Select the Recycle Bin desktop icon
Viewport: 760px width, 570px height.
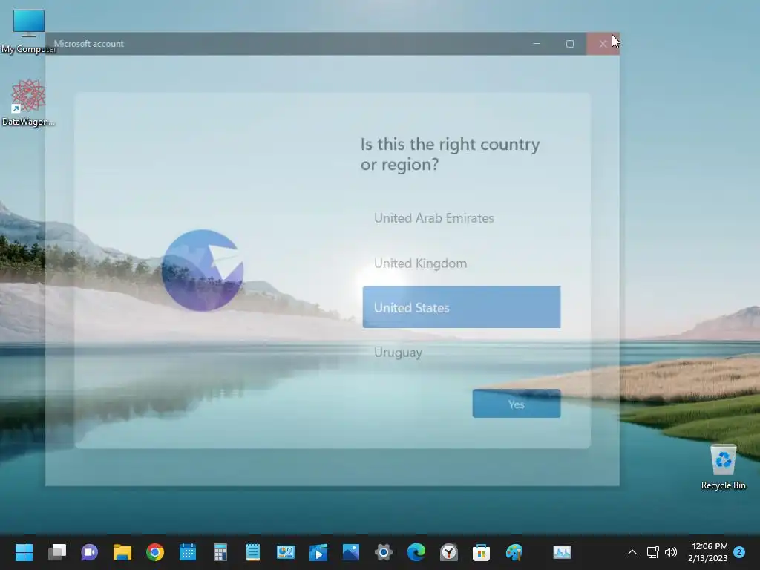(x=723, y=467)
